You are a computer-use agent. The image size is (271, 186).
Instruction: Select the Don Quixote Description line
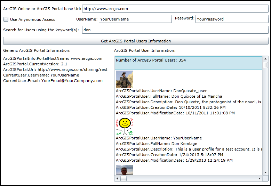[x=189, y=102]
